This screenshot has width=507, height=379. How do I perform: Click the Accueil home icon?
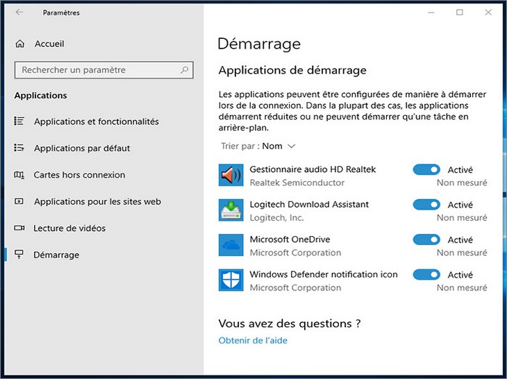(19, 44)
